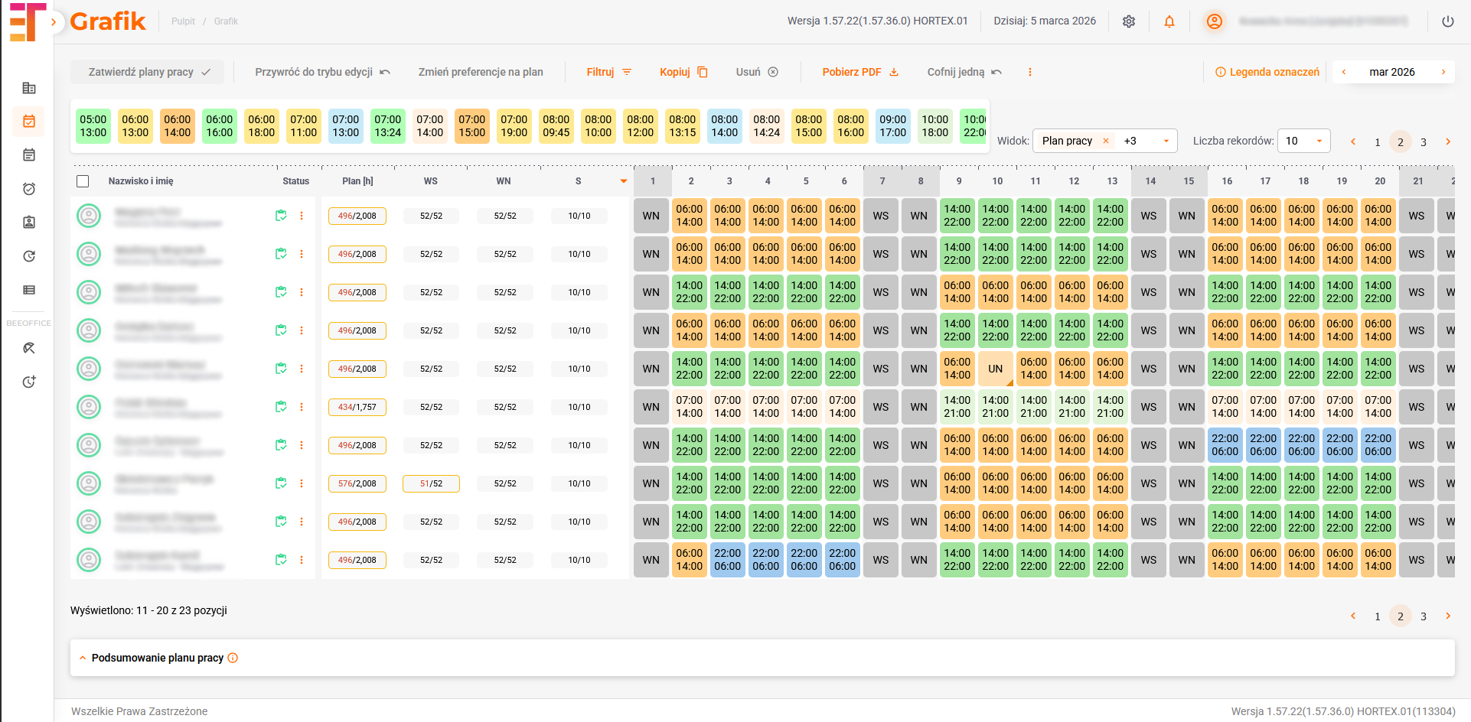This screenshot has height=722, width=1471.
Task: Click the Pulpit breadcrumb
Action: tap(183, 21)
